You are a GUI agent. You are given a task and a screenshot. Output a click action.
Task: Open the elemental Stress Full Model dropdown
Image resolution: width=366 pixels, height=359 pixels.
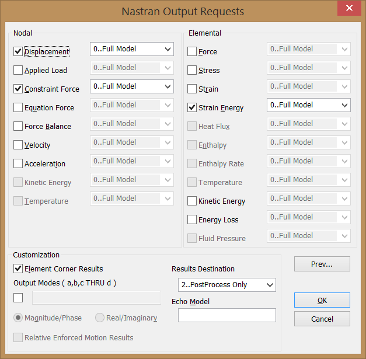click(309, 68)
